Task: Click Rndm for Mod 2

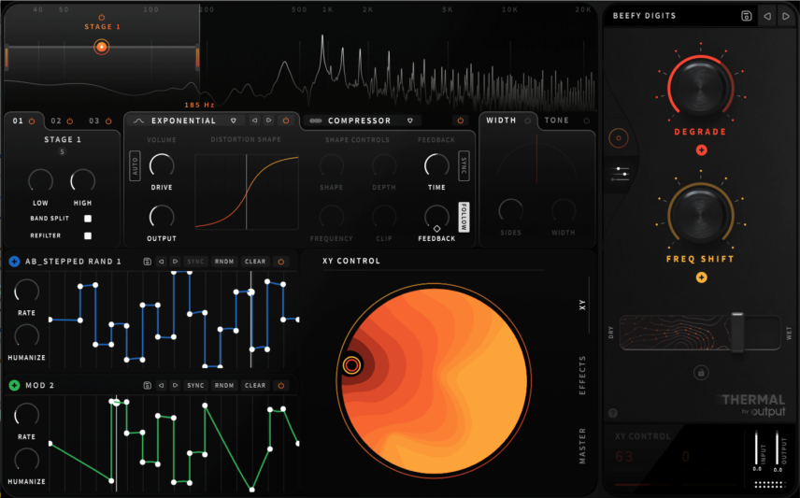Action: 224,385
